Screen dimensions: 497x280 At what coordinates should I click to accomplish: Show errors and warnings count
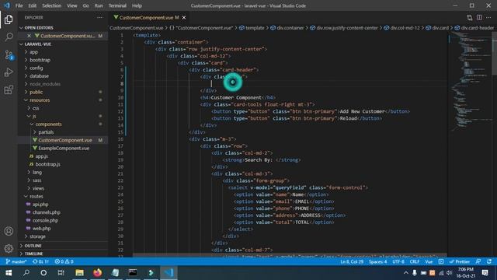[x=64, y=261]
